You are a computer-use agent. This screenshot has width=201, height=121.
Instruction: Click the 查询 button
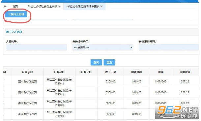96,62
